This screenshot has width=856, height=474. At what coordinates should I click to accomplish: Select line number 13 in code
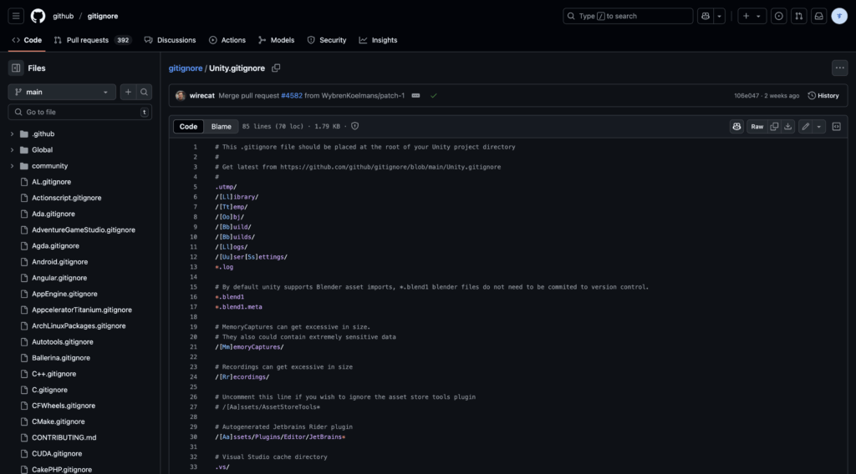[193, 267]
